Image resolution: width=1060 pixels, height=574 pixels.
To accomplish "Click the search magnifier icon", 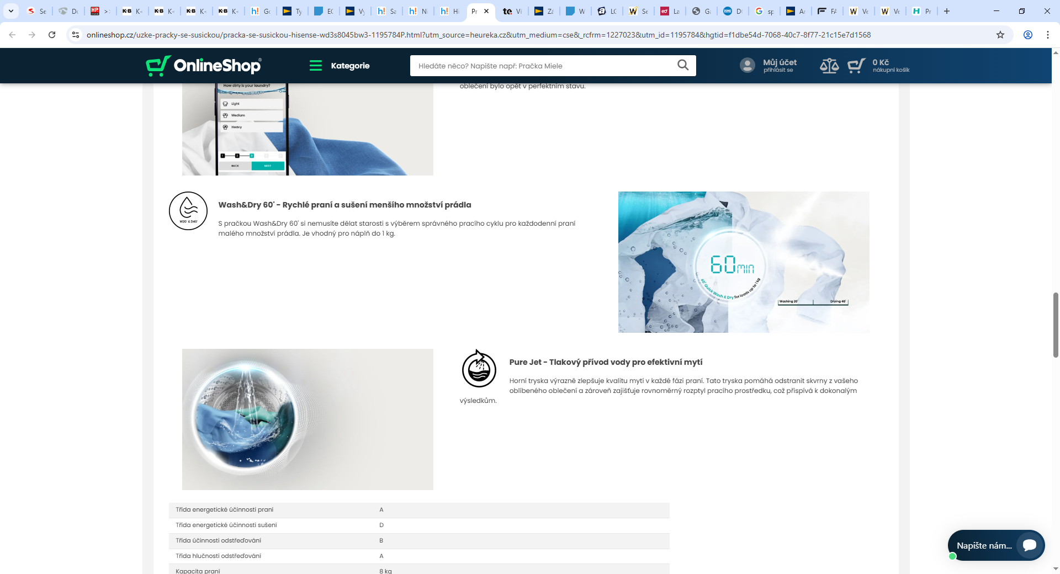I will (x=683, y=65).
